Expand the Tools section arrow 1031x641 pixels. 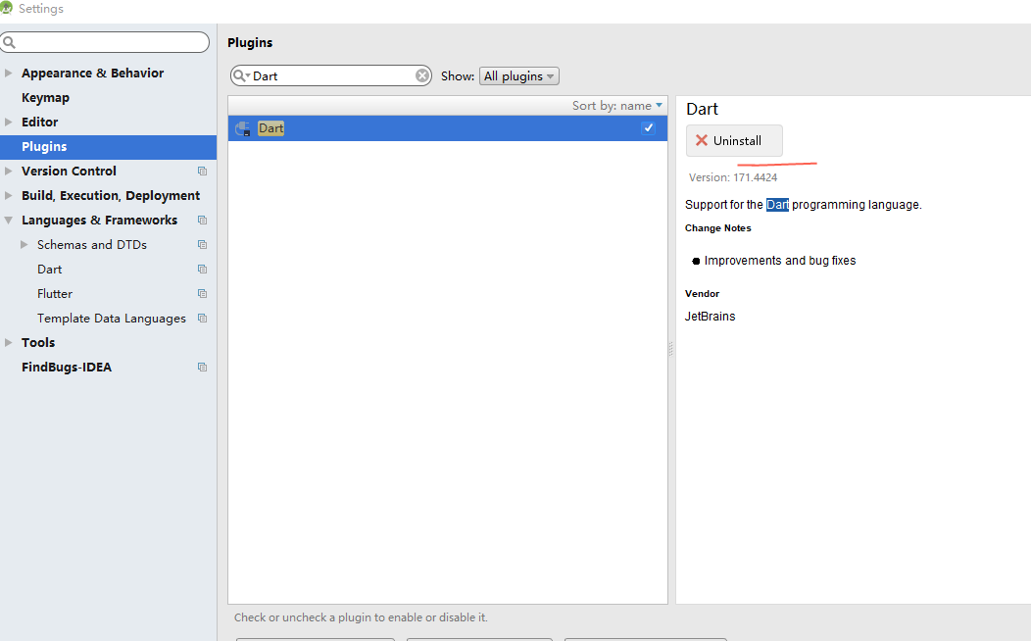(9, 342)
